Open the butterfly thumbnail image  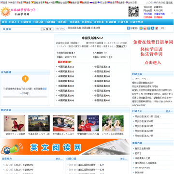click(14, 123)
